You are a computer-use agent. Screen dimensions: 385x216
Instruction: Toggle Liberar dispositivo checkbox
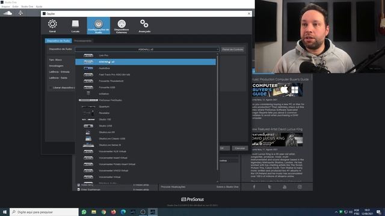[51, 88]
